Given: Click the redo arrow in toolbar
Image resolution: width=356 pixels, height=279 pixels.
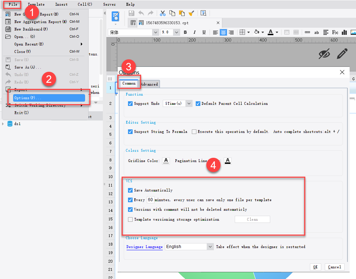Looking at the screenshot, I should 151,13.
